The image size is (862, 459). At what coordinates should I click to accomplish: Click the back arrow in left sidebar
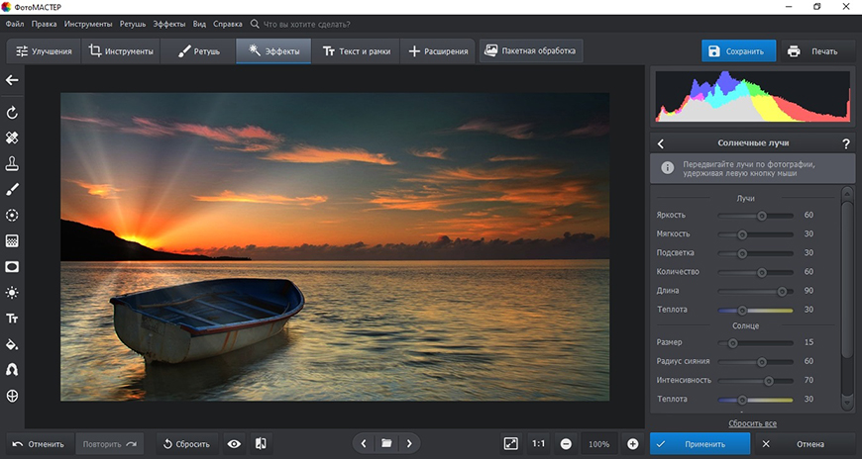pyautogui.click(x=13, y=80)
